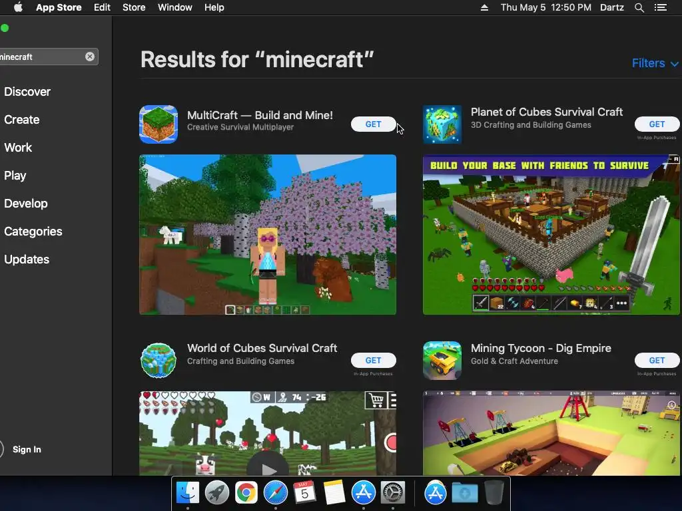Open the MultiCraft — Build and Mine! title

point(260,115)
